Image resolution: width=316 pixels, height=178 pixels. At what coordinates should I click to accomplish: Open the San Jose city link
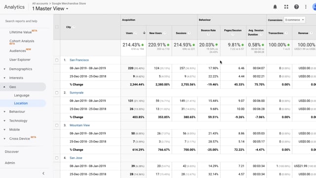[x=76, y=158]
